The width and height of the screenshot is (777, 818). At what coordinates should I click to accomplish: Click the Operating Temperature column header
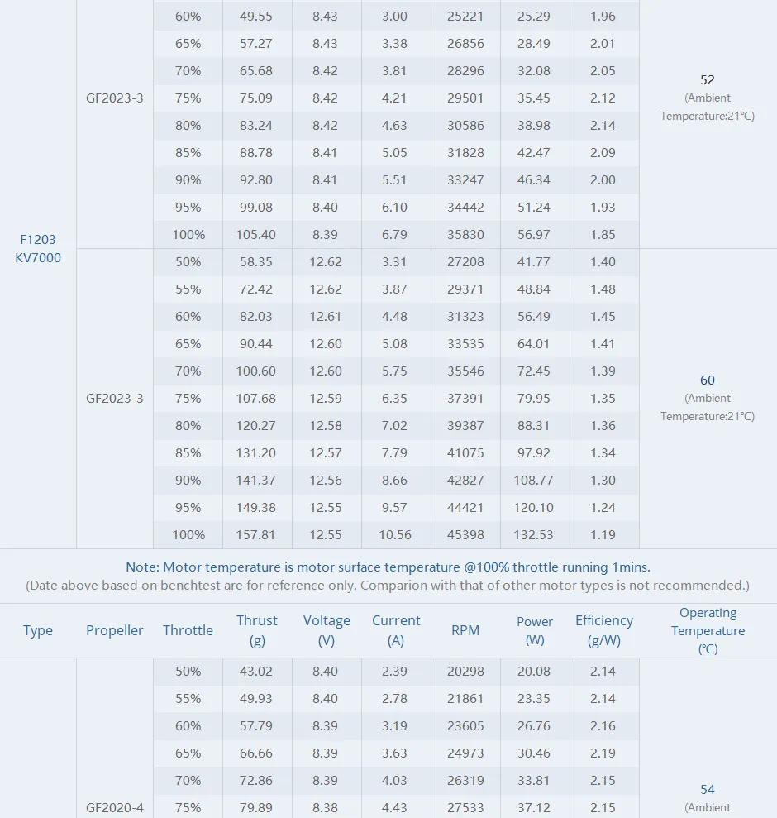708,630
